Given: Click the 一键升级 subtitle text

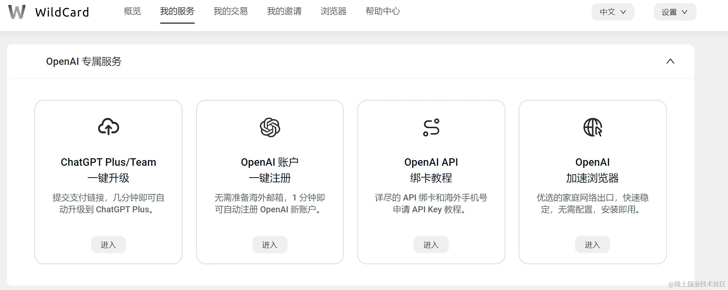Looking at the screenshot, I should coord(109,178).
